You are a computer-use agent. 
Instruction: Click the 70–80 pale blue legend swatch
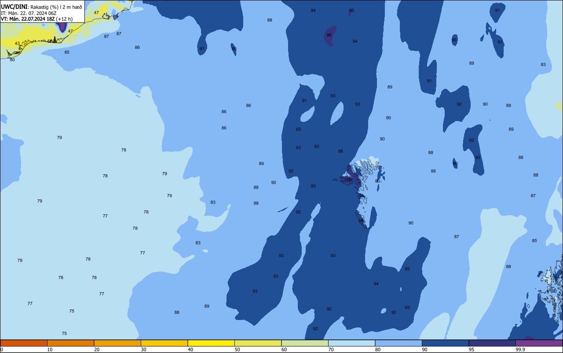351,343
